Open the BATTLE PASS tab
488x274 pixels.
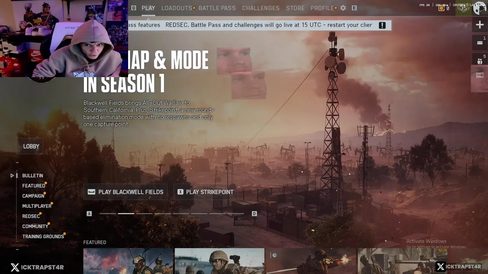(x=217, y=8)
